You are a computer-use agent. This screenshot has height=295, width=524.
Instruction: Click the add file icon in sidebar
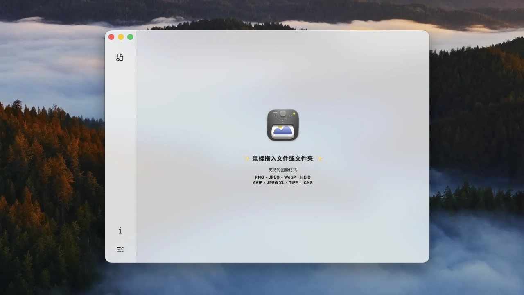tap(120, 57)
